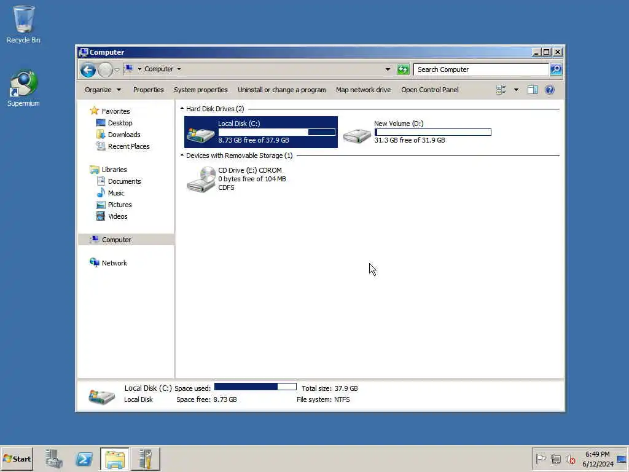Click New Volume (D:) usage bar

click(x=433, y=132)
